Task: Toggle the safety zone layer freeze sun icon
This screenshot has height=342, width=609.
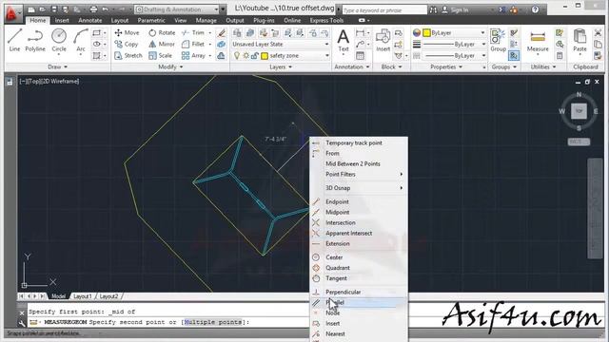Action: click(246, 56)
